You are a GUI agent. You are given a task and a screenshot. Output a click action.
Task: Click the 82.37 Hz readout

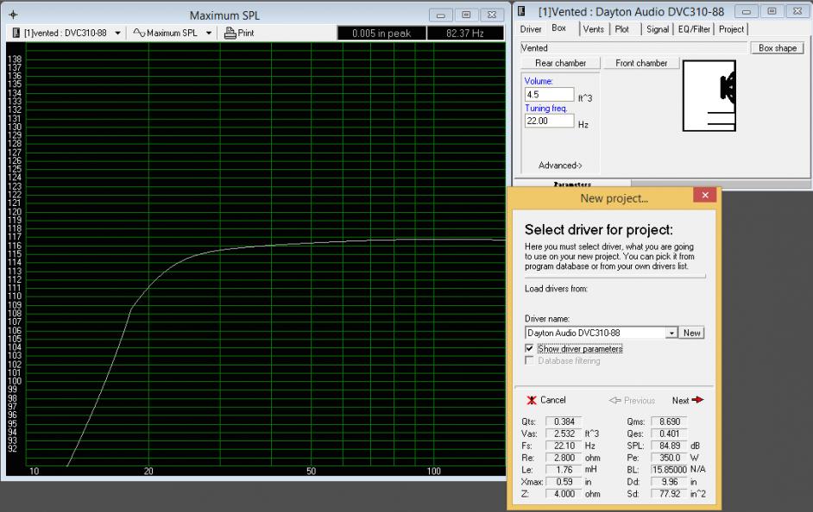tap(465, 33)
